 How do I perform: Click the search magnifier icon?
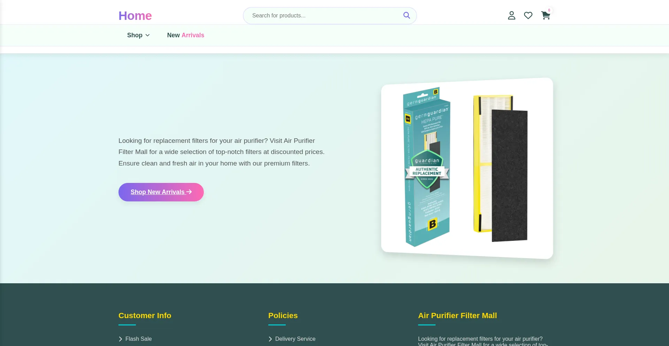tap(406, 15)
